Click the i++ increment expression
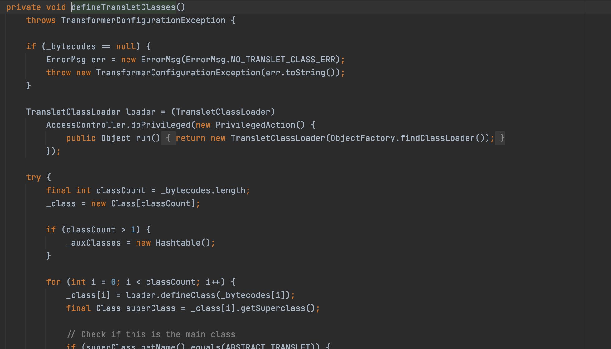This screenshot has width=611, height=349. coord(213,282)
